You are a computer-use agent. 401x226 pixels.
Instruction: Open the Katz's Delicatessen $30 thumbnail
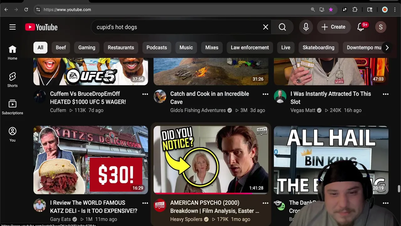click(91, 160)
